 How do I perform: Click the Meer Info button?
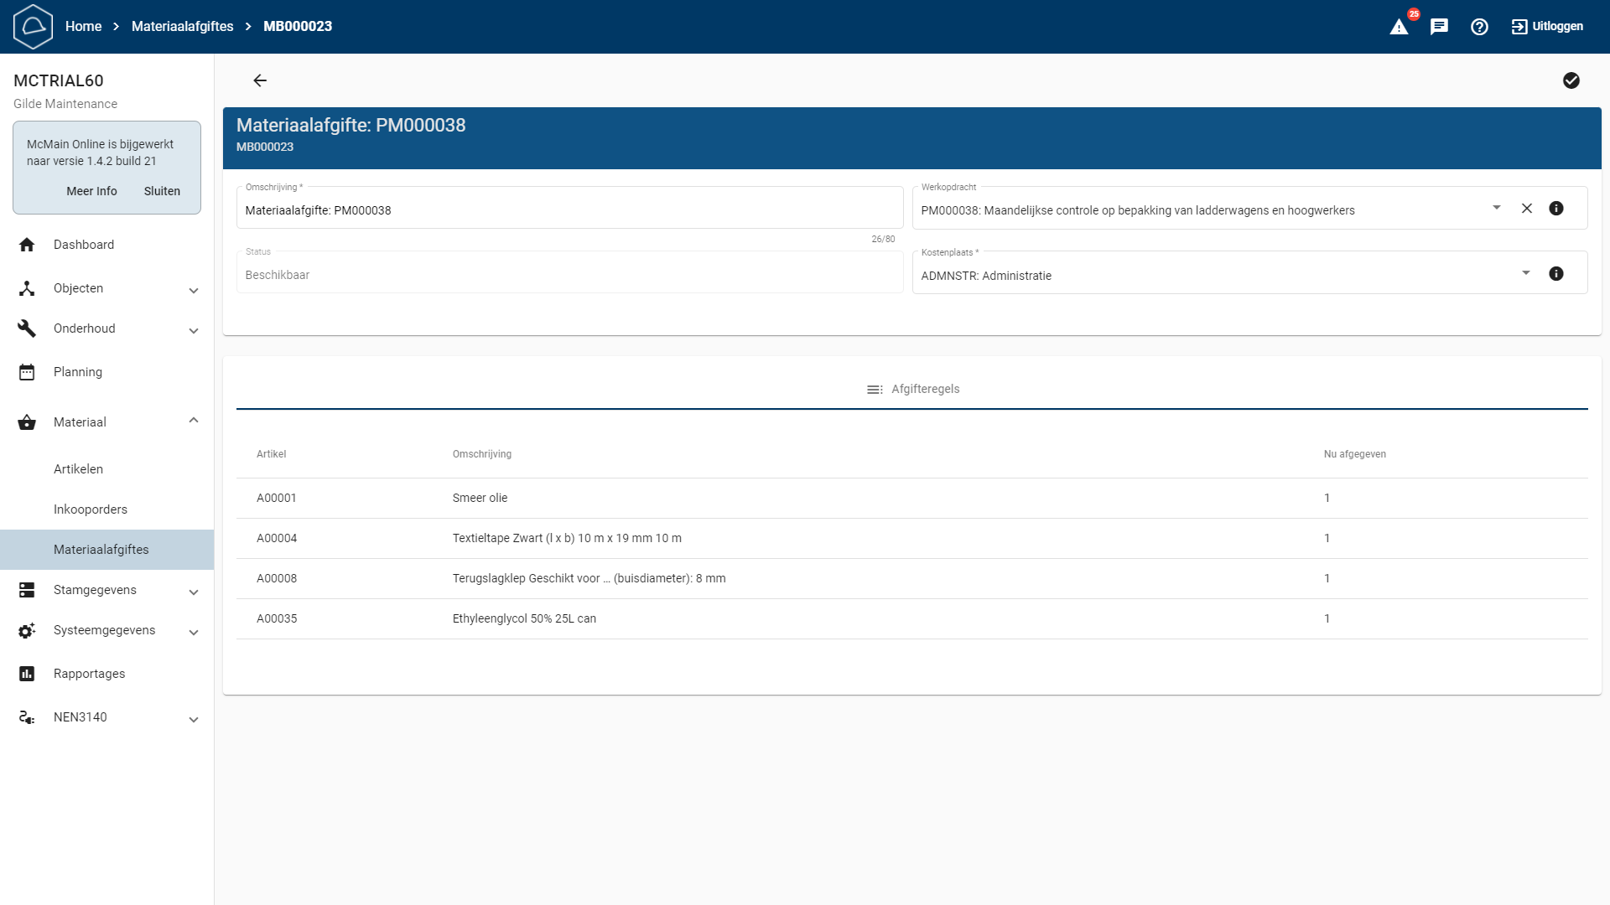[91, 191]
